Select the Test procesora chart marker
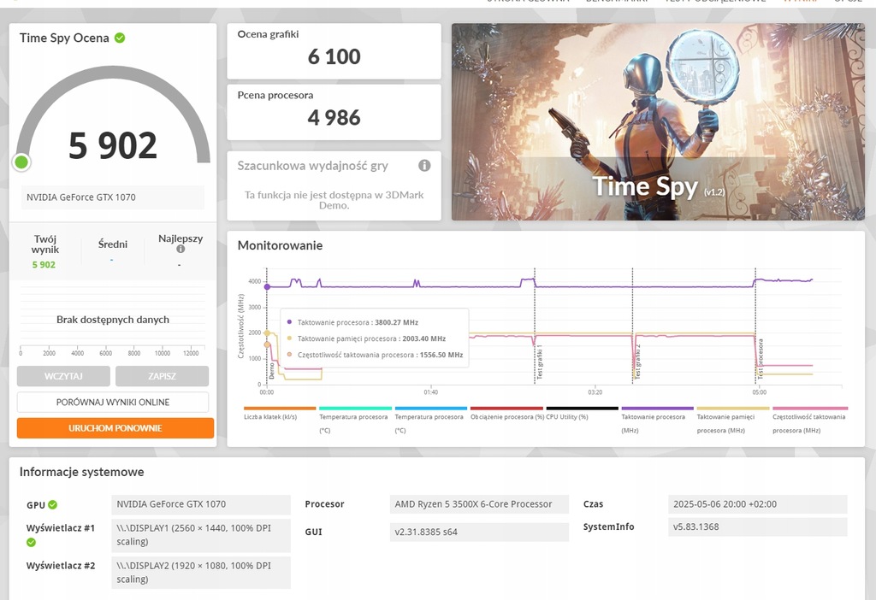 tap(761, 360)
